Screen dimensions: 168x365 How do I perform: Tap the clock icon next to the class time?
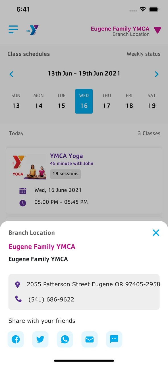point(23,203)
